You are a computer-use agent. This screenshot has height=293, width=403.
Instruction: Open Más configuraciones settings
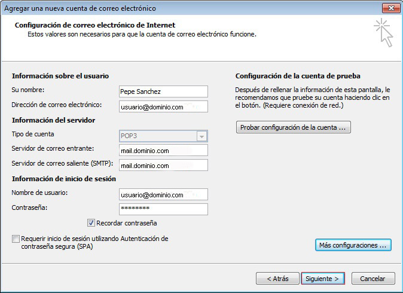click(x=353, y=245)
